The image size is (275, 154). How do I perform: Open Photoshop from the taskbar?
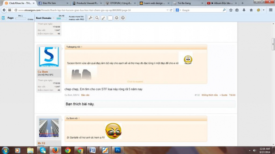117,150
